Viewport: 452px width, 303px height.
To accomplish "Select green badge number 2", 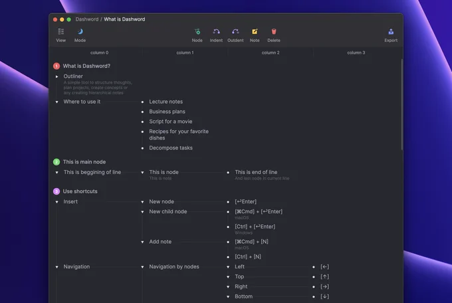I will pyautogui.click(x=56, y=162).
